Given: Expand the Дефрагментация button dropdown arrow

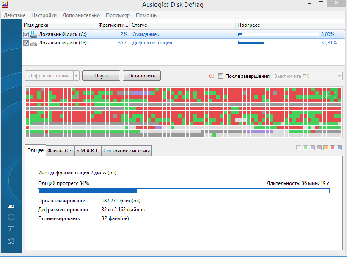Looking at the screenshot, I should (76, 76).
